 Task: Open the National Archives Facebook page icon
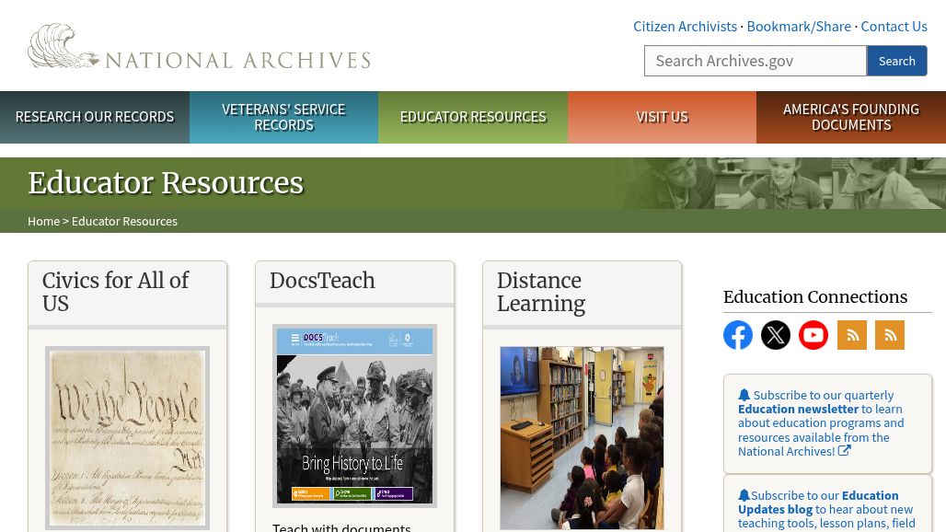(x=738, y=335)
